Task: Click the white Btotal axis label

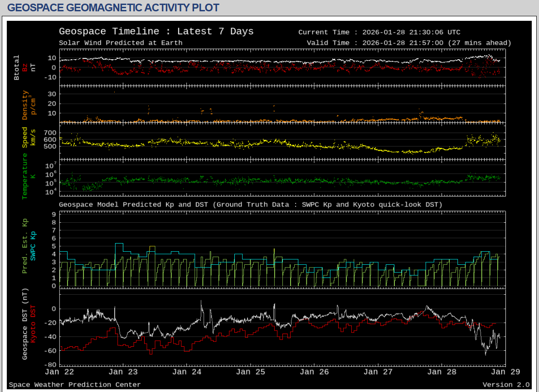Action: click(x=17, y=68)
